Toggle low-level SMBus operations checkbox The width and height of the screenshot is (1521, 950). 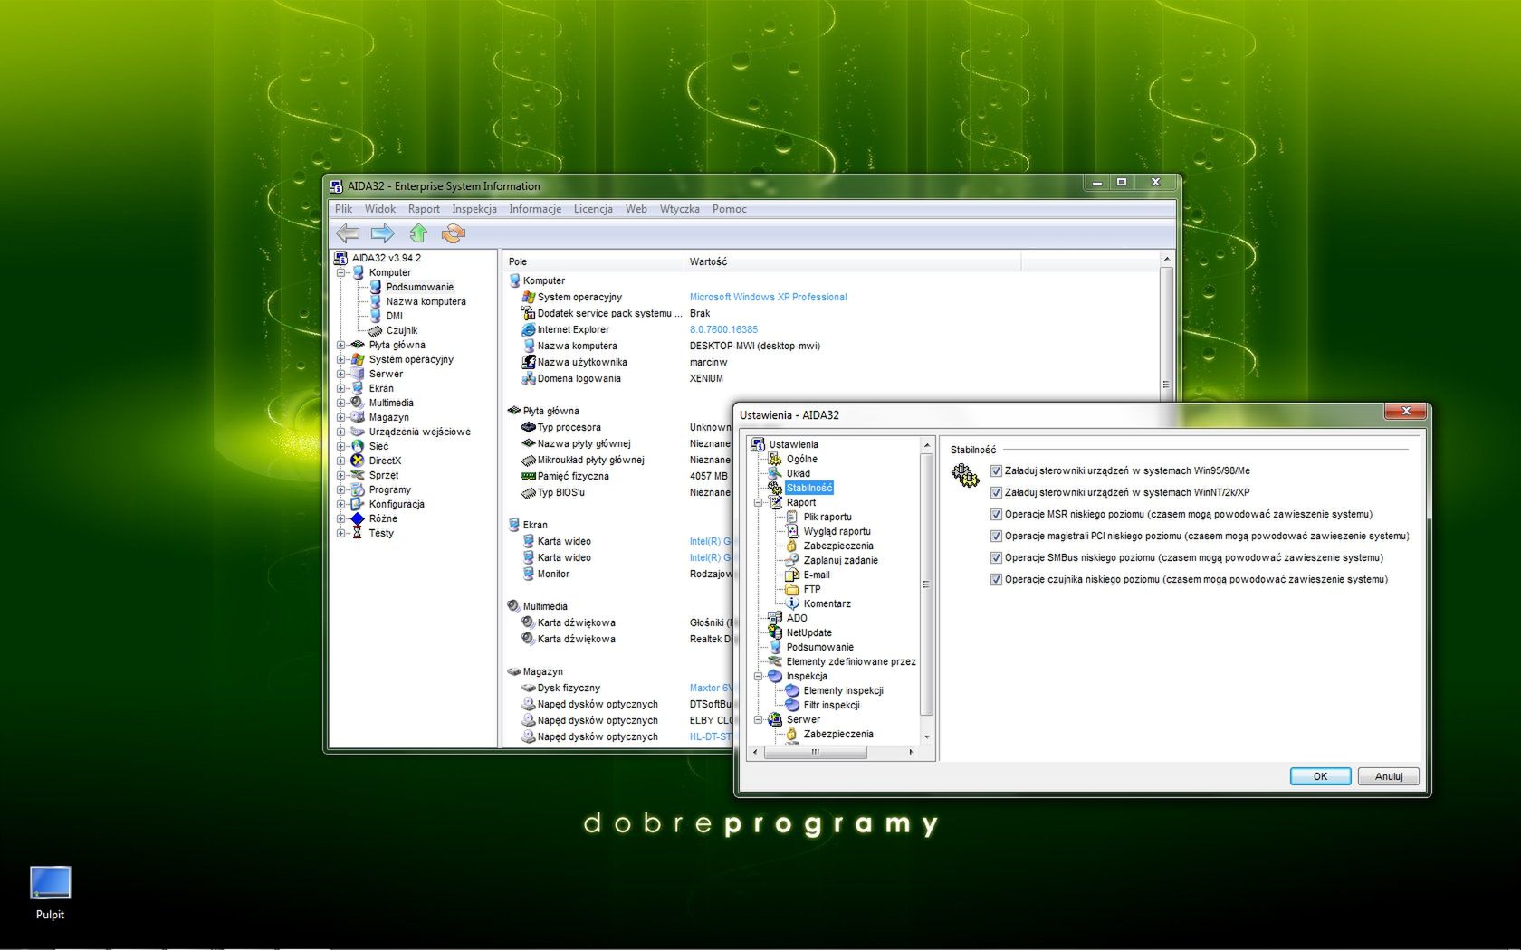[x=996, y=557]
